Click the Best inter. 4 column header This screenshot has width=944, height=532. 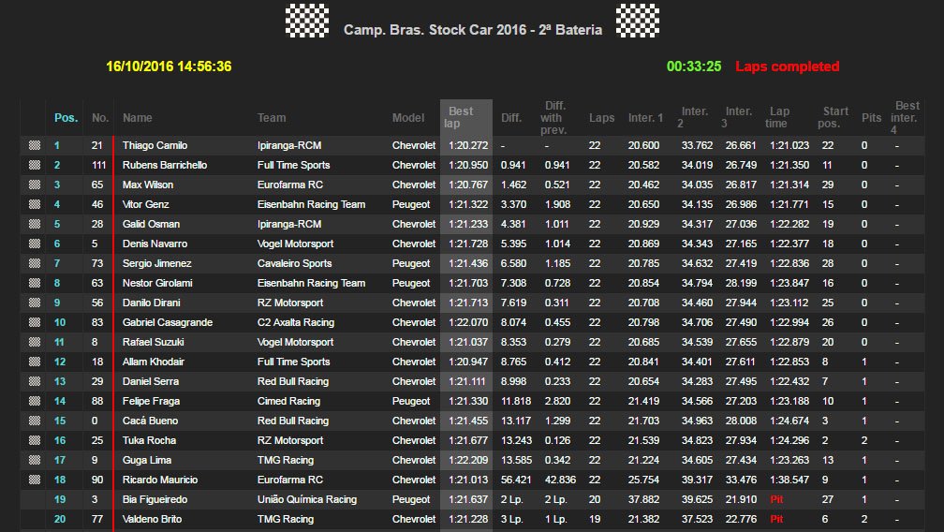(905, 118)
